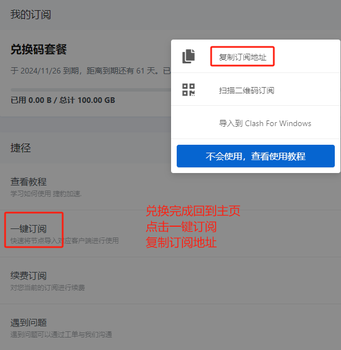Click description 对您当前的订阅进行续费

click(47, 287)
